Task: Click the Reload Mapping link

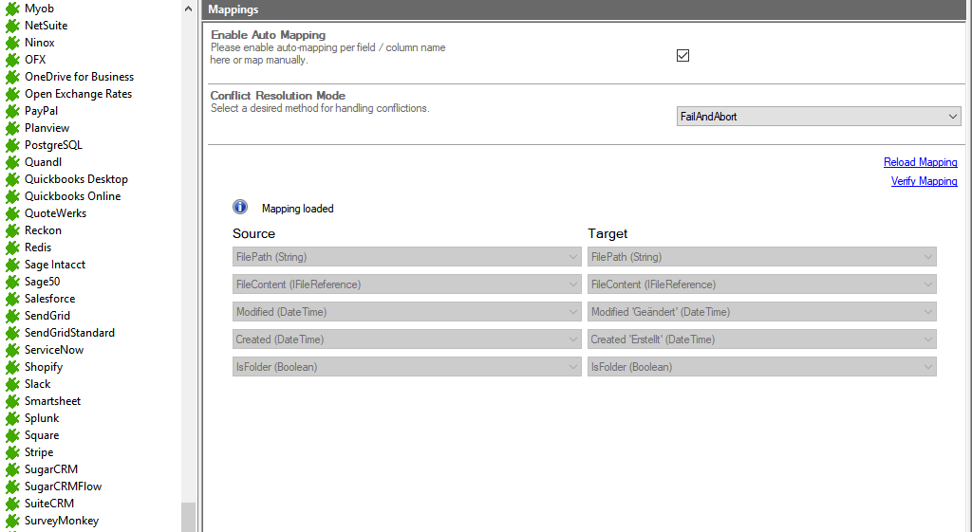Action: tap(920, 162)
